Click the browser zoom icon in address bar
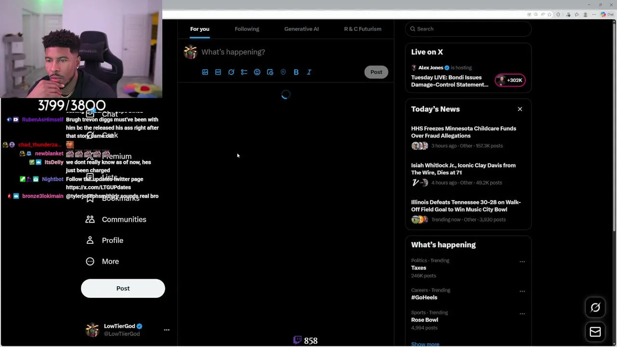Screen dimensions: 617x347 (x=536, y=14)
